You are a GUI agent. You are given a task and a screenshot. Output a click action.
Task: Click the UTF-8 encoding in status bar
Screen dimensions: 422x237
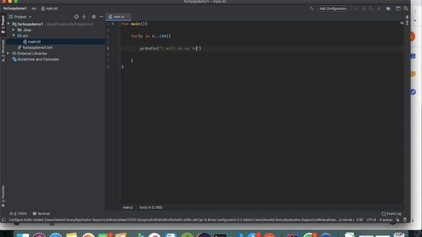(x=371, y=220)
